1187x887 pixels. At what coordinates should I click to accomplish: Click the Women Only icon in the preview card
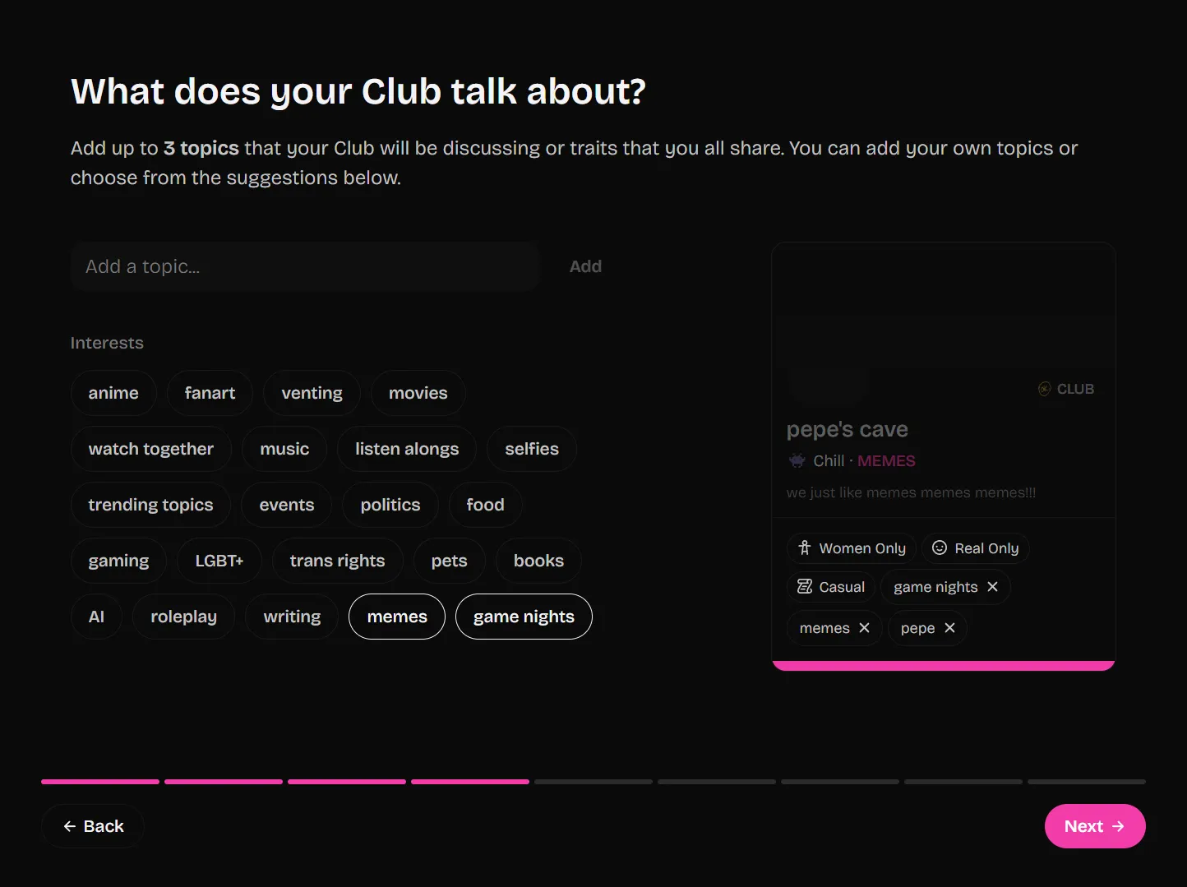pos(805,548)
